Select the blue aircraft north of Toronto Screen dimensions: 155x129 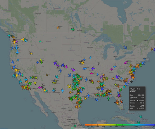point(125,48)
